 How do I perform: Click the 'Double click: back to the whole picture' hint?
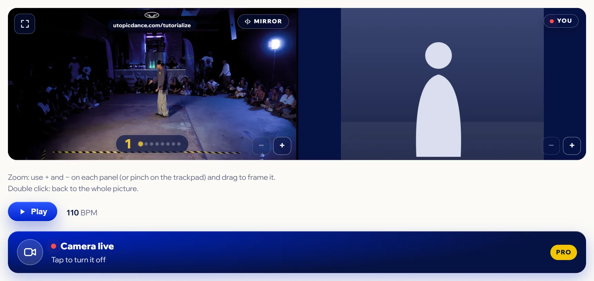click(73, 189)
